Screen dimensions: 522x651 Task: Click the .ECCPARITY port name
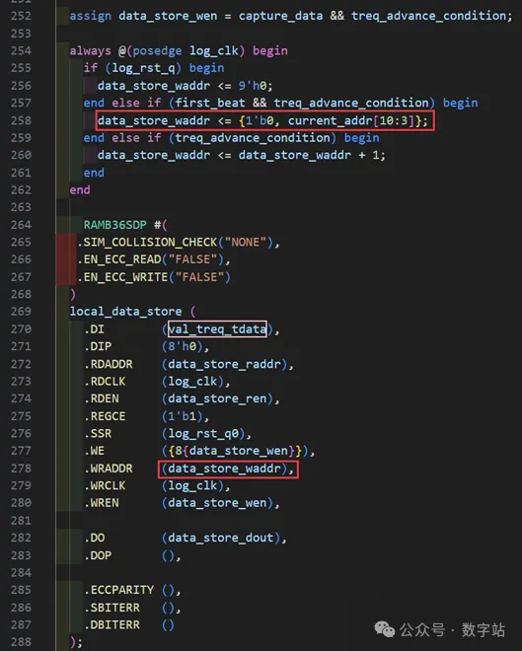coord(118,590)
